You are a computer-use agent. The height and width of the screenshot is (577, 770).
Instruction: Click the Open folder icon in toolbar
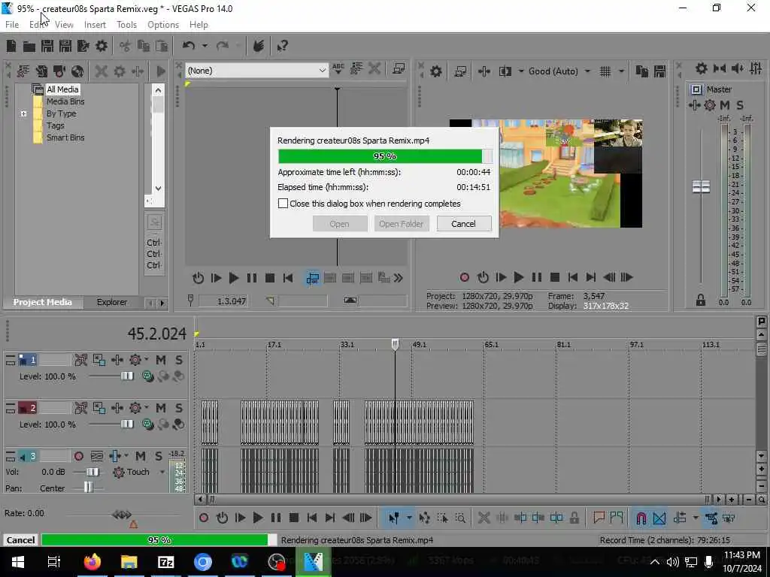29,46
